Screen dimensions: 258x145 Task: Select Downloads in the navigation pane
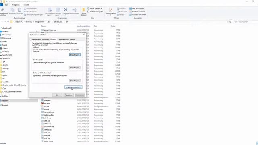(x=6, y=35)
